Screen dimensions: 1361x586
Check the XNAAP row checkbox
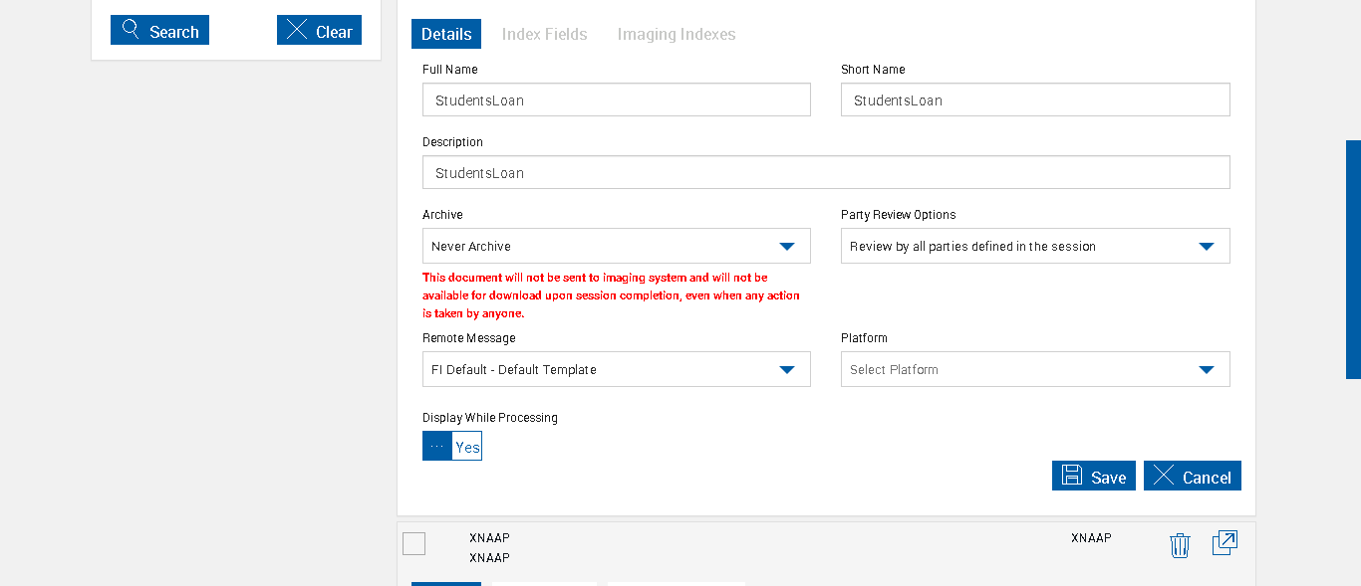pos(413,543)
